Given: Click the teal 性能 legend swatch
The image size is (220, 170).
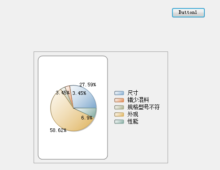Looking at the screenshot, I should coord(119,122).
